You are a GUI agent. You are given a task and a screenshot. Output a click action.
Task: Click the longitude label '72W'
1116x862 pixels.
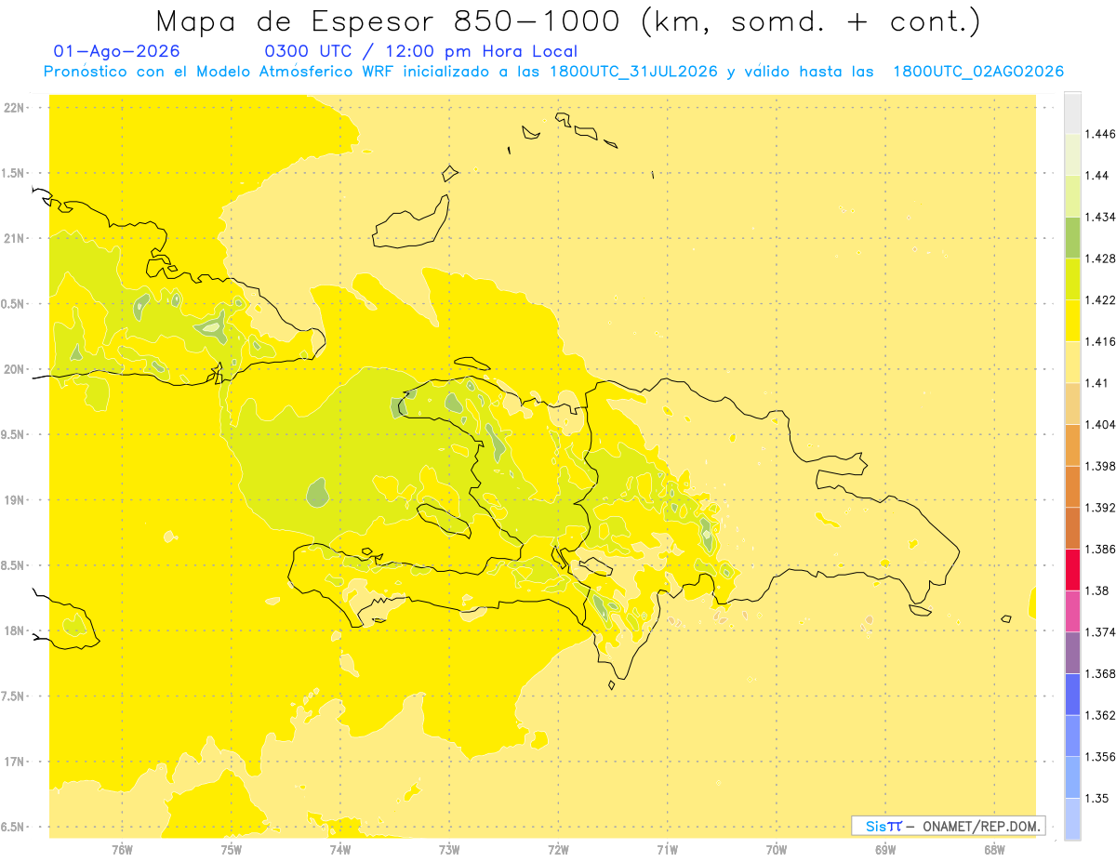558,850
